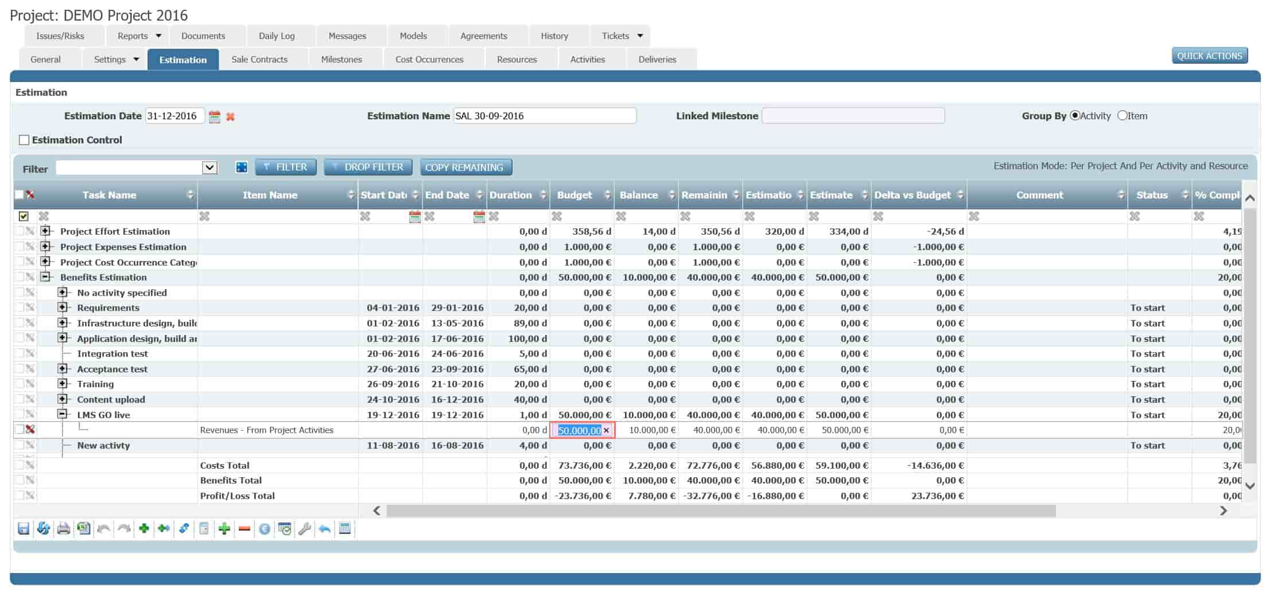Click the DROP FILTER button
Image resolution: width=1266 pixels, height=596 pixels.
[x=368, y=167]
